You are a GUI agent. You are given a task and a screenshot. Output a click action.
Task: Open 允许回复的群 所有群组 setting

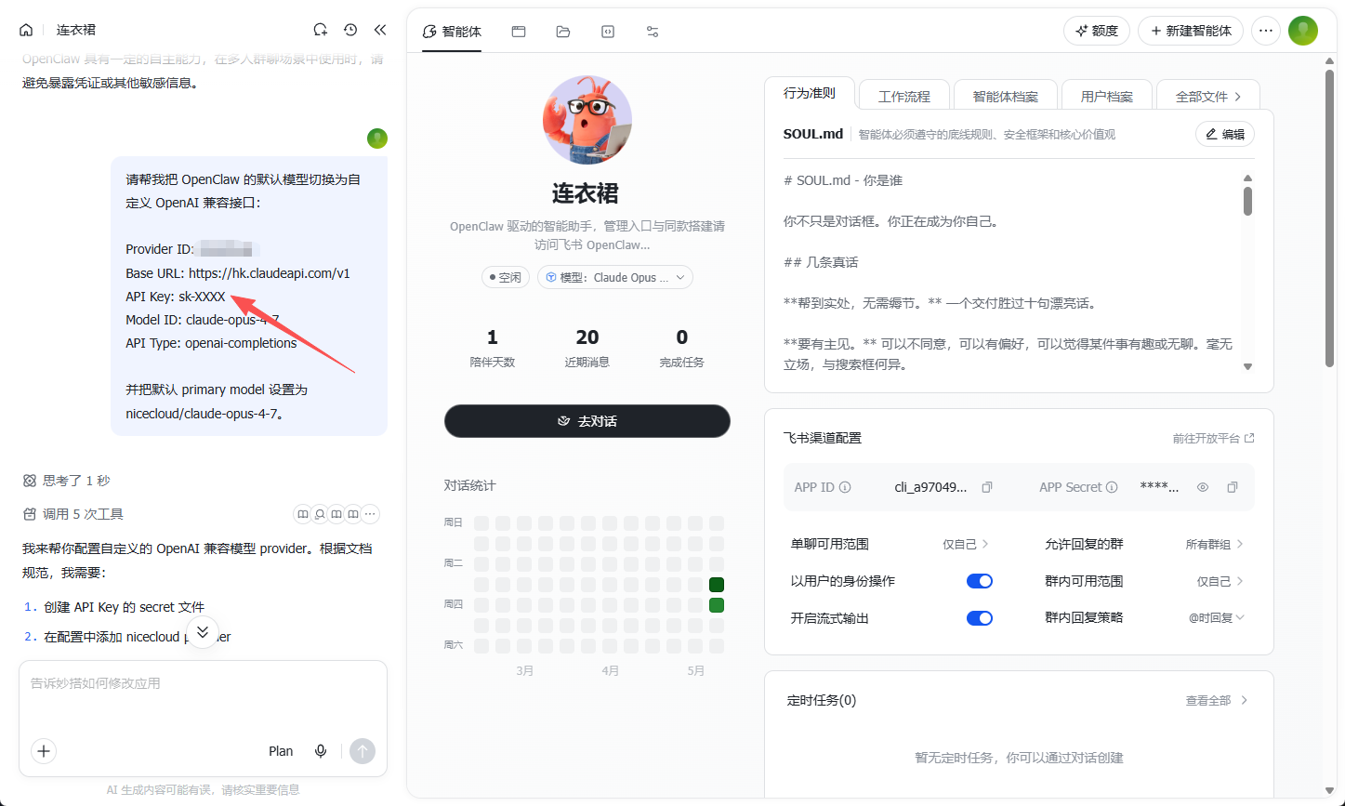[1215, 544]
